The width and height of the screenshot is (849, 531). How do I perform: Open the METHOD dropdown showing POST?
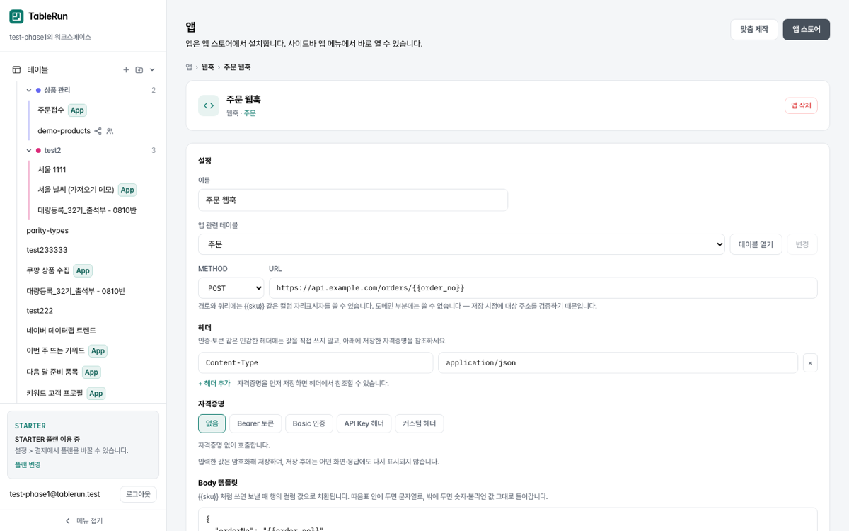click(x=231, y=288)
